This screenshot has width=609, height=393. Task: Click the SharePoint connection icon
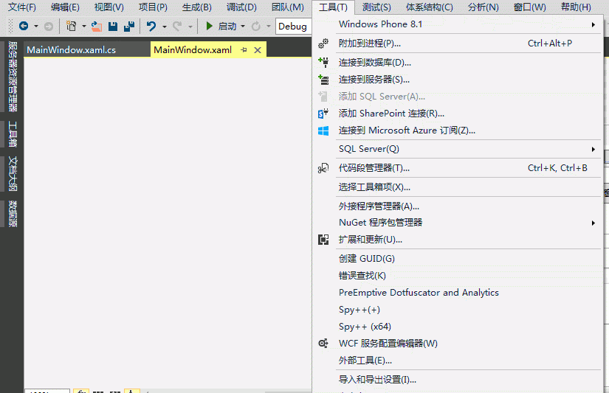pyautogui.click(x=323, y=114)
